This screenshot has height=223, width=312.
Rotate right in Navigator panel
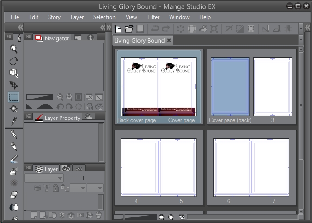[69, 106]
